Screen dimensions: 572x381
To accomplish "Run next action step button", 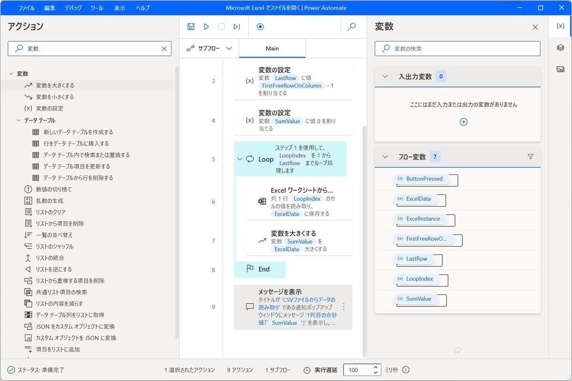I will tap(237, 27).
